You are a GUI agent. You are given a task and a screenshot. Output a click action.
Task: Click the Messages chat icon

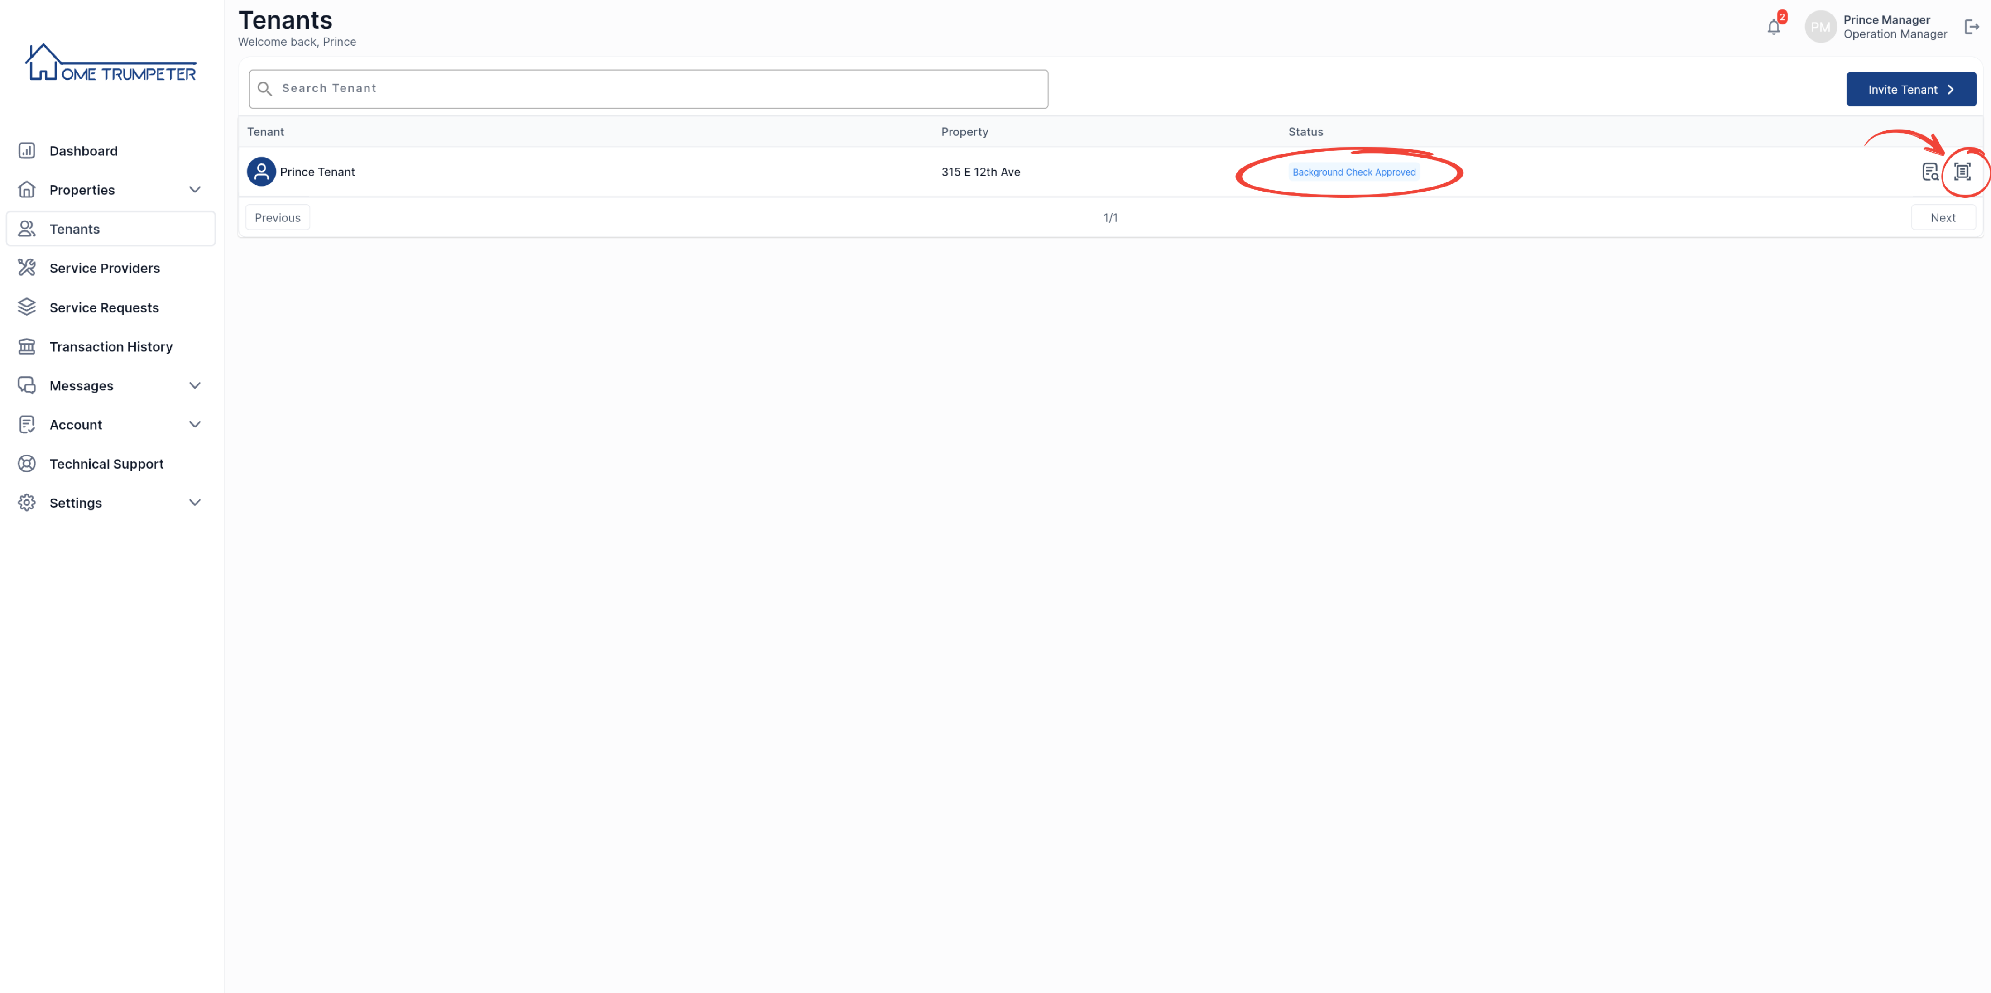27,385
